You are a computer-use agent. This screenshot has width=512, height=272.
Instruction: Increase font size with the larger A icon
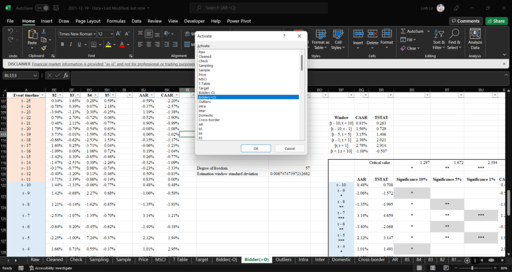(x=118, y=33)
